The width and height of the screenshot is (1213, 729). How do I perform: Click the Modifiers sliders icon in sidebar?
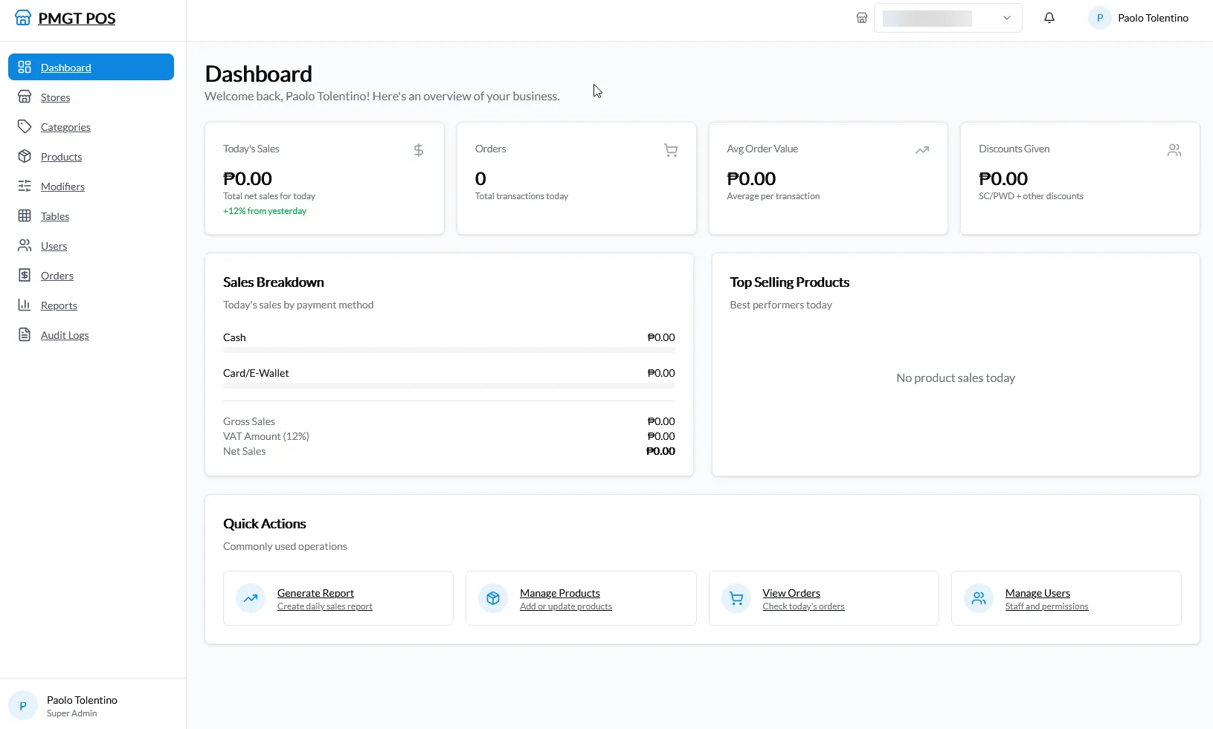pos(25,186)
